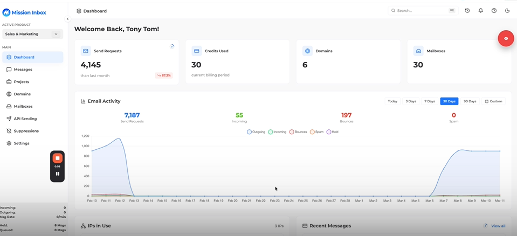Click the Held 8 Msgs status entry
The image size is (517, 236).
click(x=33, y=225)
